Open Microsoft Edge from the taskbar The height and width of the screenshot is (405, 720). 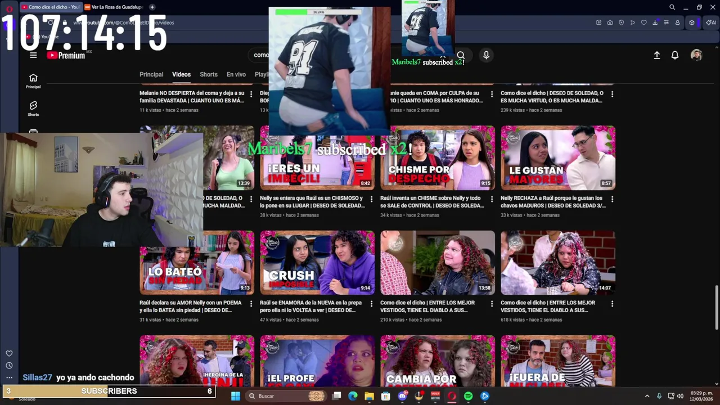click(353, 396)
